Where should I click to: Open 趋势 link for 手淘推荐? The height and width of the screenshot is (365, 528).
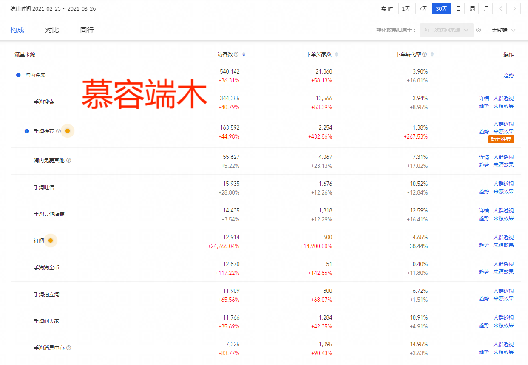point(484,132)
